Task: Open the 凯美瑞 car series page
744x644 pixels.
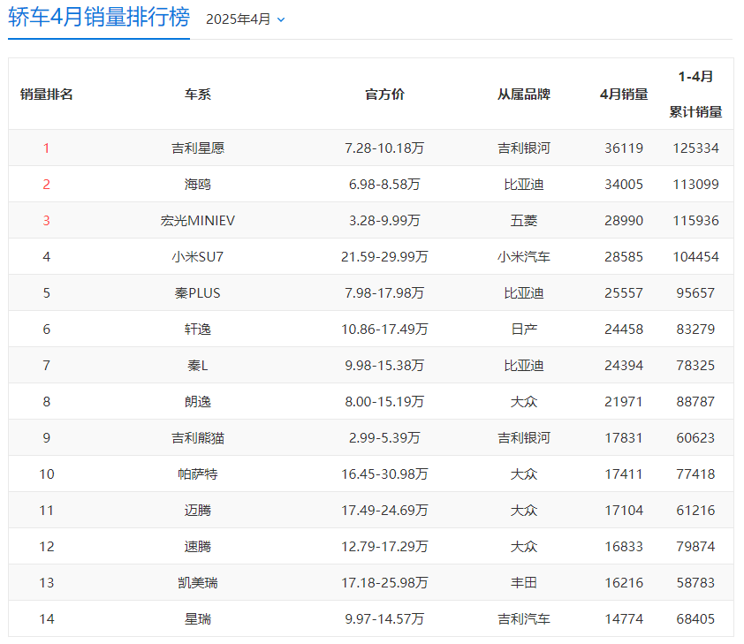Action: point(198,583)
